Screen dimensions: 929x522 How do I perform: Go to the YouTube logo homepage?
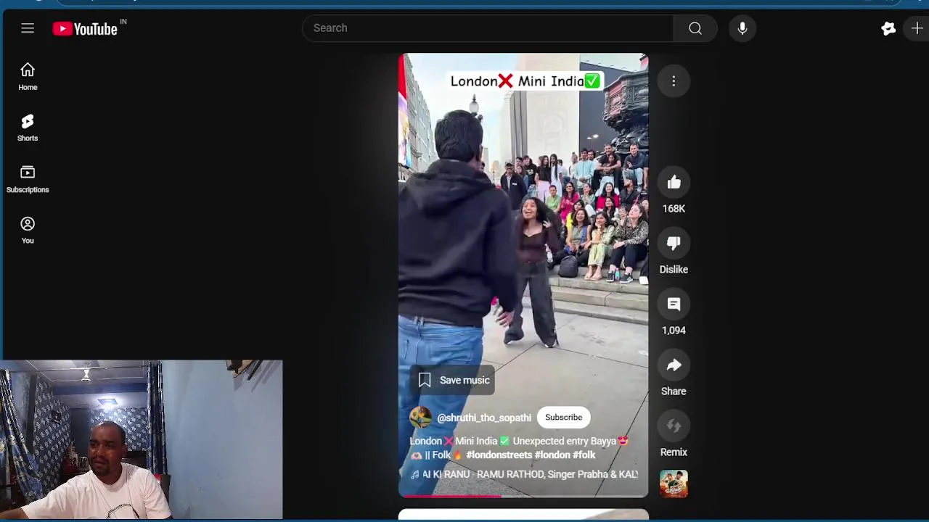point(85,29)
